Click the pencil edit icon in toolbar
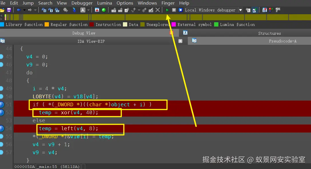Image resolution: width=311 pixels, height=169 pixels. pos(151,10)
